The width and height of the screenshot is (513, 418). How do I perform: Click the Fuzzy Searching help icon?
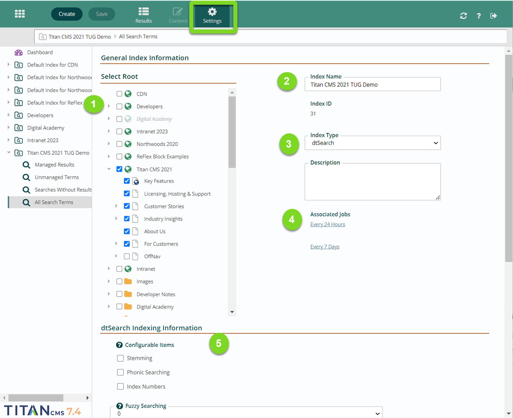pos(120,406)
